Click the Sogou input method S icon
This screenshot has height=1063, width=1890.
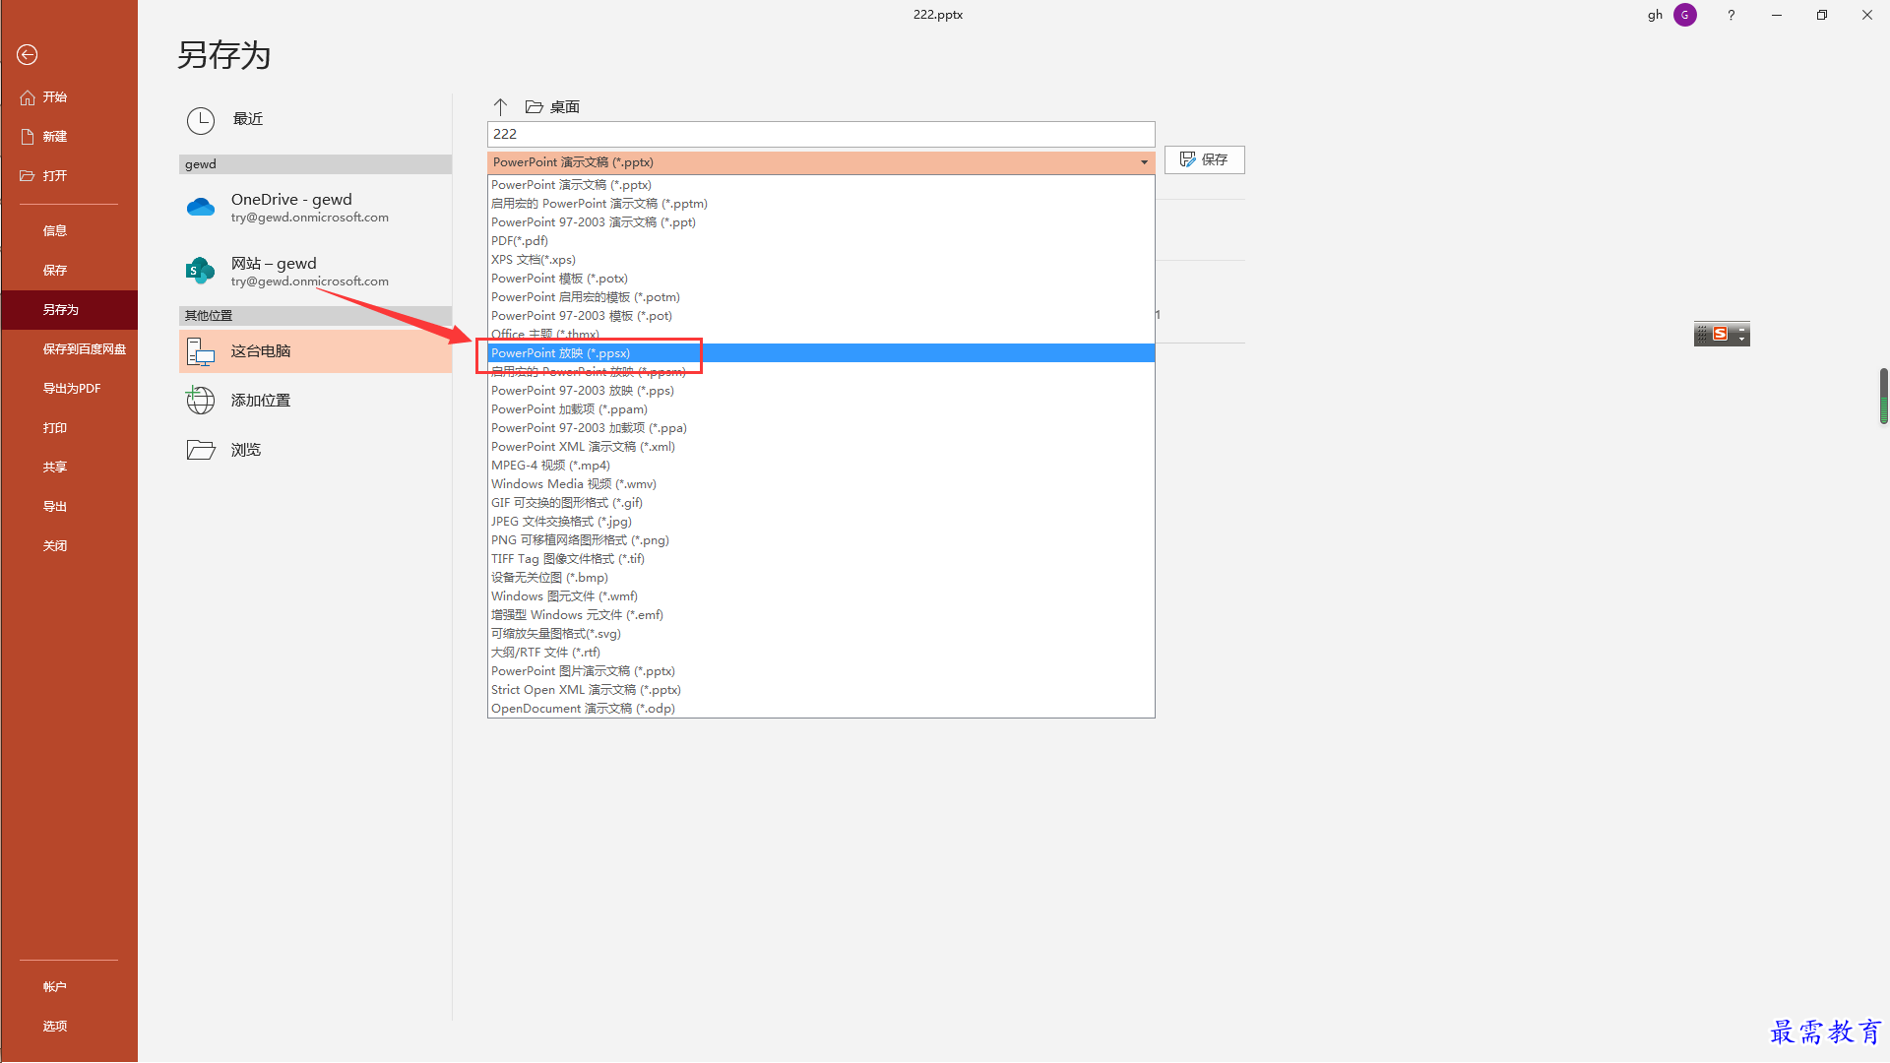1720,335
